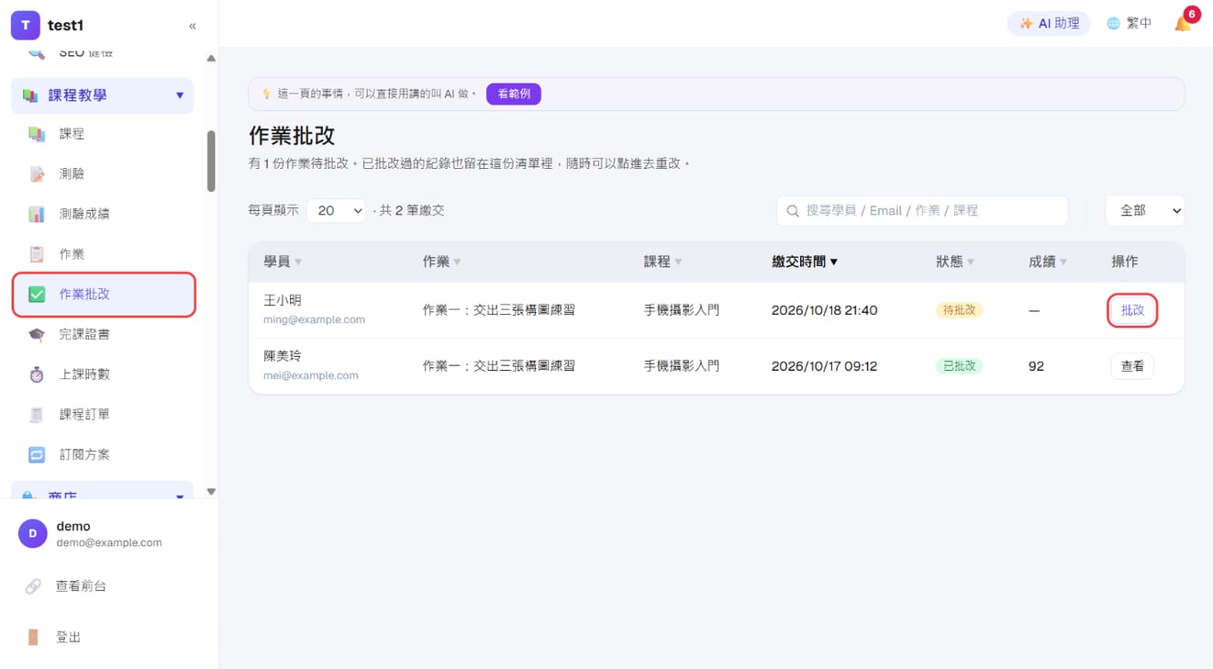Sort the table by 狀態 column

(955, 262)
